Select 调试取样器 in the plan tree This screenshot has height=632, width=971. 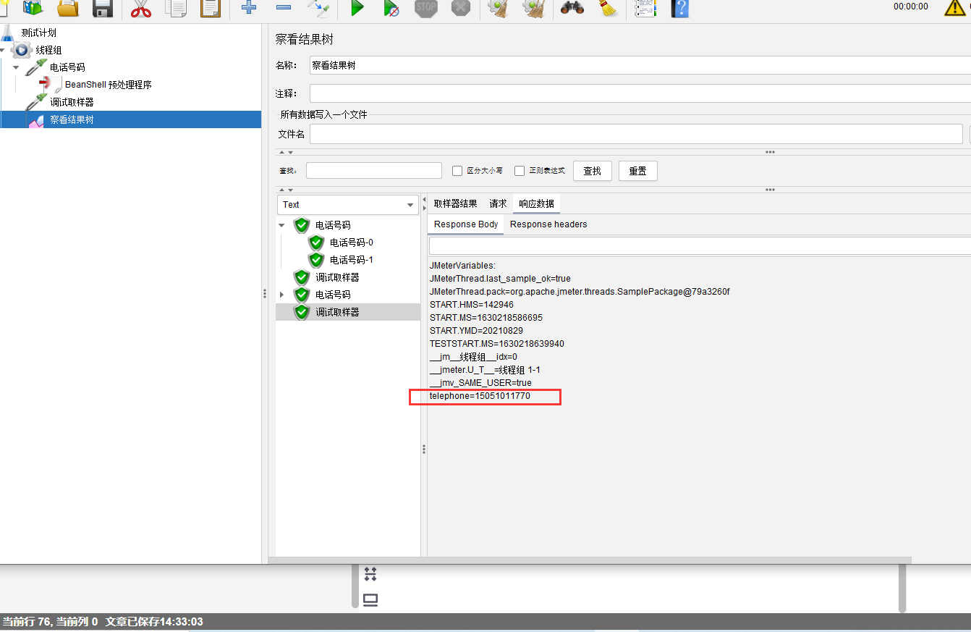pyautogui.click(x=72, y=102)
